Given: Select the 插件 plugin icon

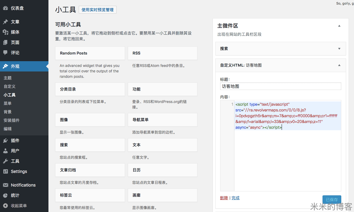Looking at the screenshot, I should click(x=5, y=140).
